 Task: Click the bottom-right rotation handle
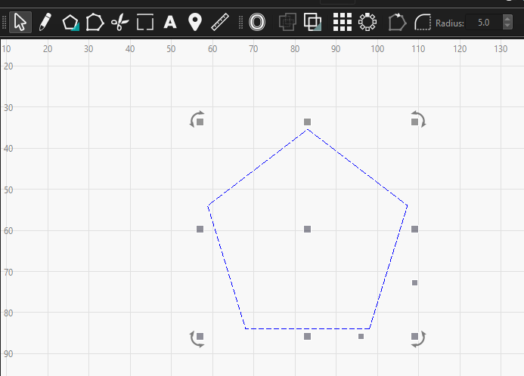click(417, 339)
